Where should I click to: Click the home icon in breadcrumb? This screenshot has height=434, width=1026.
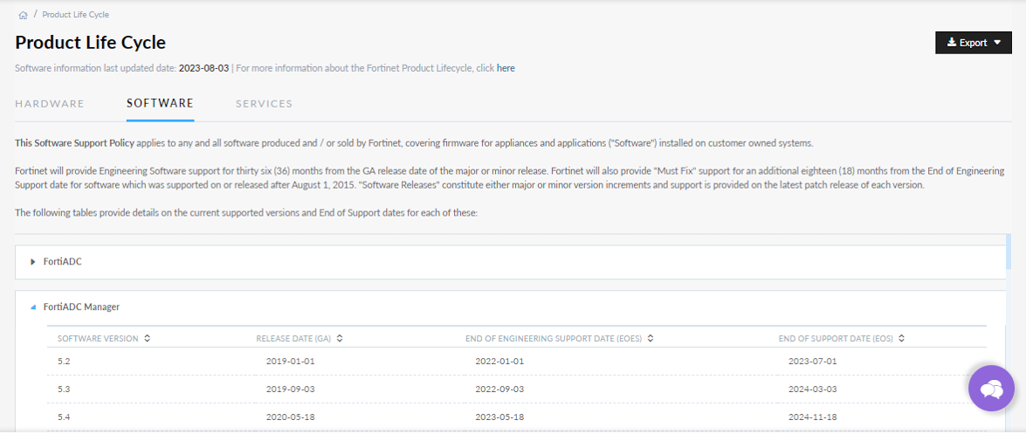(x=23, y=14)
